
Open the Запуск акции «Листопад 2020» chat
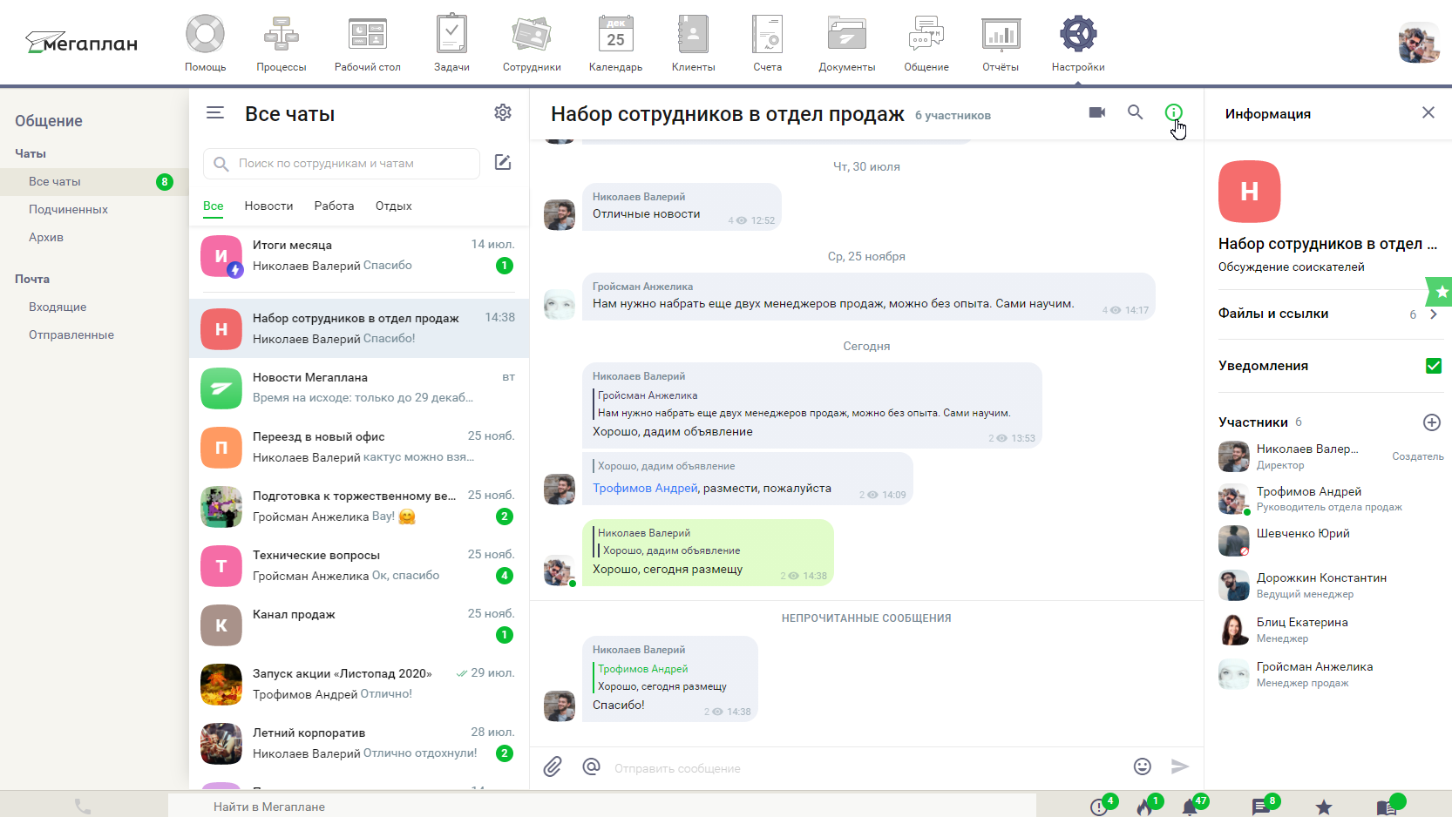(x=359, y=685)
